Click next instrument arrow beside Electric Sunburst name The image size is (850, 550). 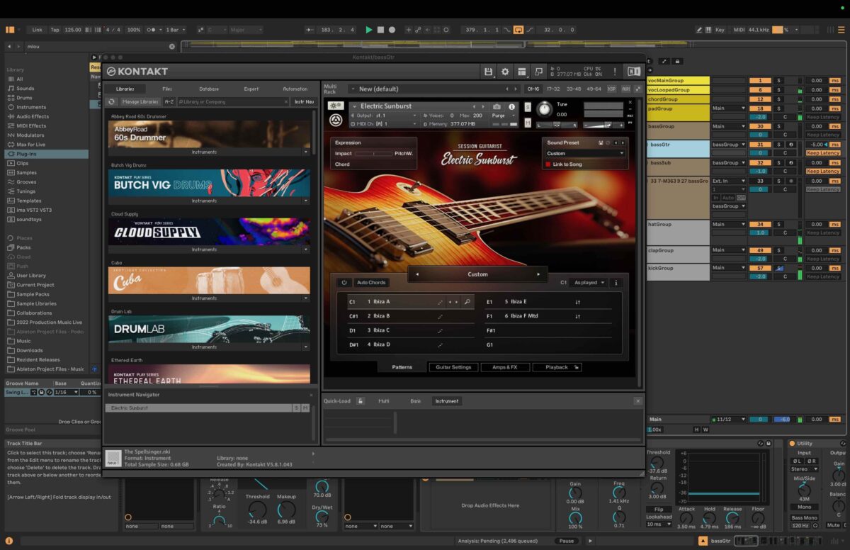click(484, 106)
